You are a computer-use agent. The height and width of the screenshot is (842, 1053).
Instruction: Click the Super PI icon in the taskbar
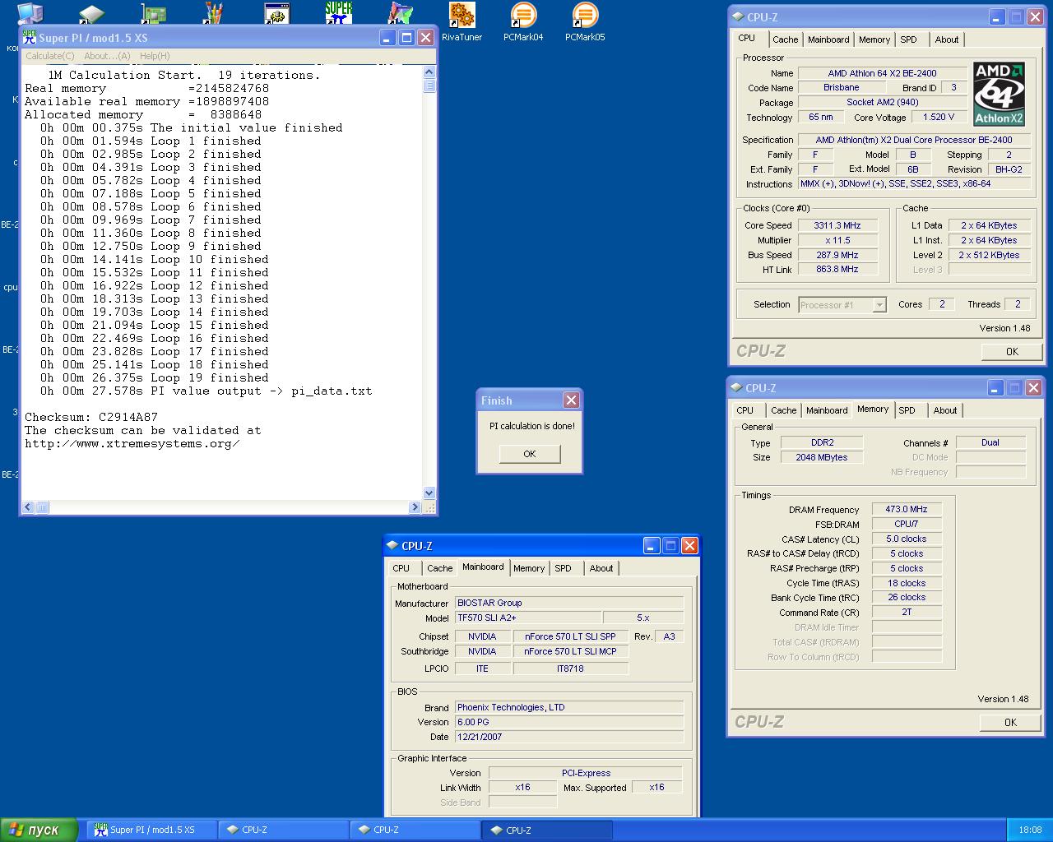[100, 830]
